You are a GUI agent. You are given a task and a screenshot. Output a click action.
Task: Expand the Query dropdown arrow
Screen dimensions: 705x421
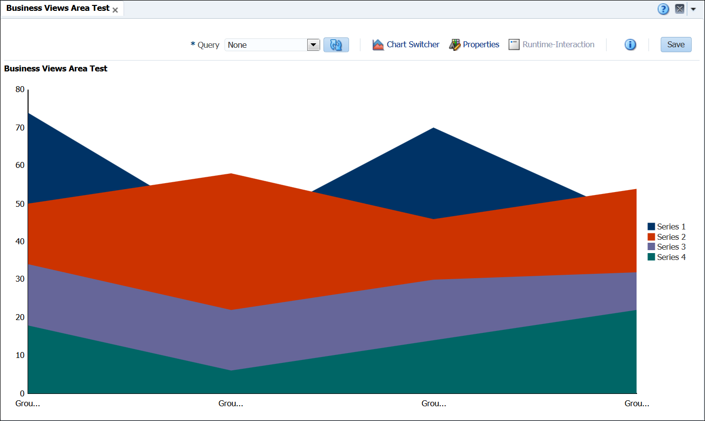tap(313, 45)
